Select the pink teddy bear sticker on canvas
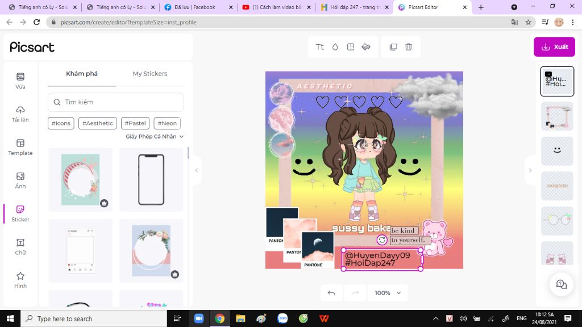582x327 pixels. [x=437, y=238]
